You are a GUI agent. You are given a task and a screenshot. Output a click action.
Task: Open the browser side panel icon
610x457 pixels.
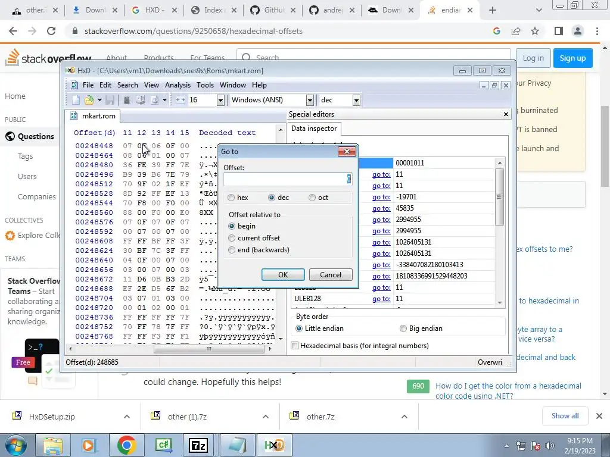click(x=559, y=31)
